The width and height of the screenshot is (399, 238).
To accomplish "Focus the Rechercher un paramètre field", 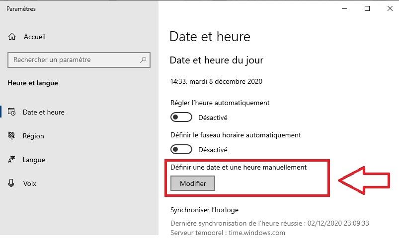I will pos(79,60).
